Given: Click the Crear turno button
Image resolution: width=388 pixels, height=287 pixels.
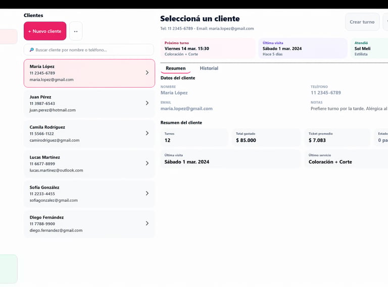Looking at the screenshot, I should [x=362, y=22].
